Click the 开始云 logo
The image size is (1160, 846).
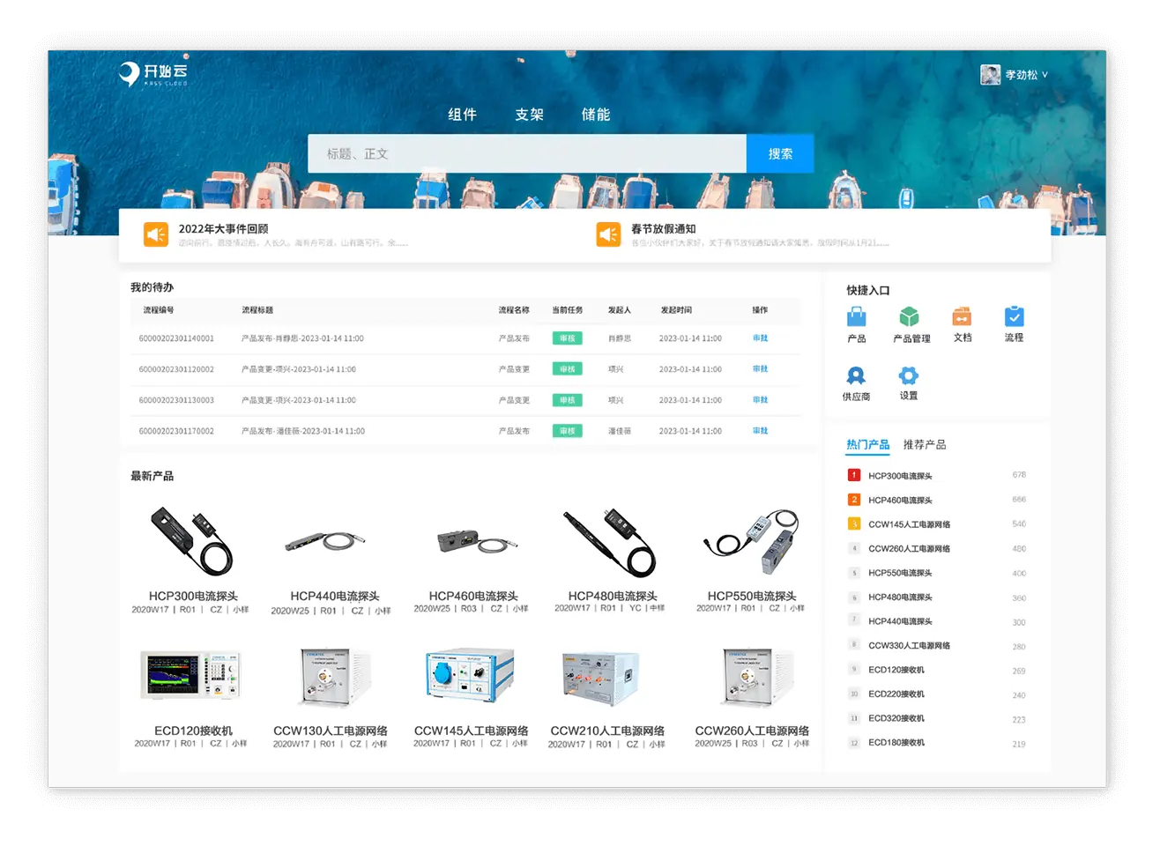pos(153,74)
